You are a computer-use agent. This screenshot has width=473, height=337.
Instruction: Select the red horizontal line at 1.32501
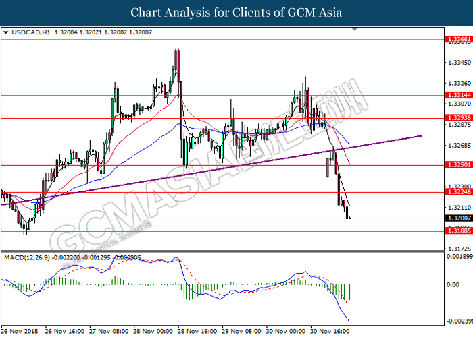click(x=222, y=165)
